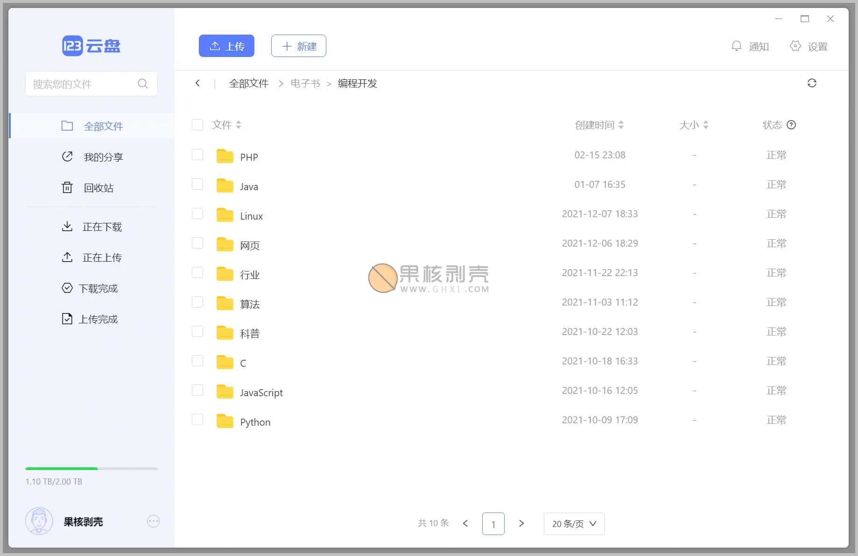Screen dimensions: 858x556
Task: Select 全部文件 in sidebar
Action: point(92,126)
